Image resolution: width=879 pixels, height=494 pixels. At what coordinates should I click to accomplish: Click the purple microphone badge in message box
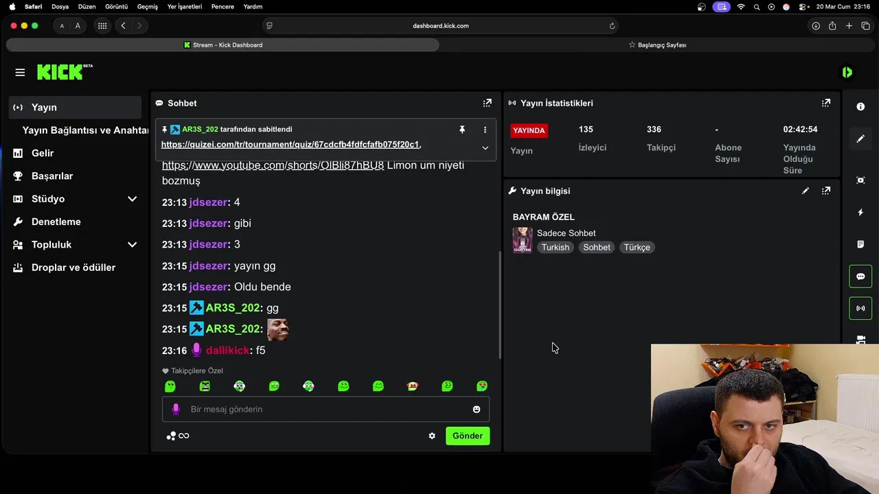pyautogui.click(x=176, y=409)
